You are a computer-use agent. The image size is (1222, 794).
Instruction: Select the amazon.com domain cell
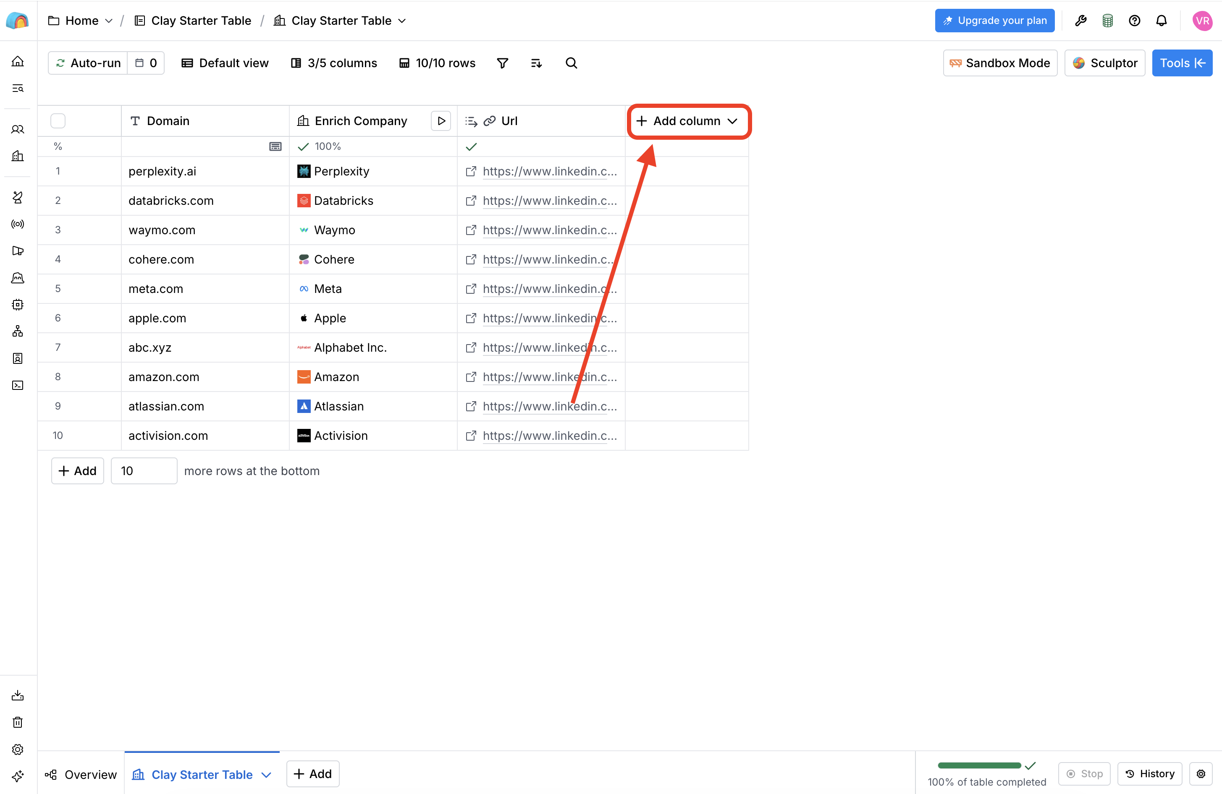pos(205,377)
